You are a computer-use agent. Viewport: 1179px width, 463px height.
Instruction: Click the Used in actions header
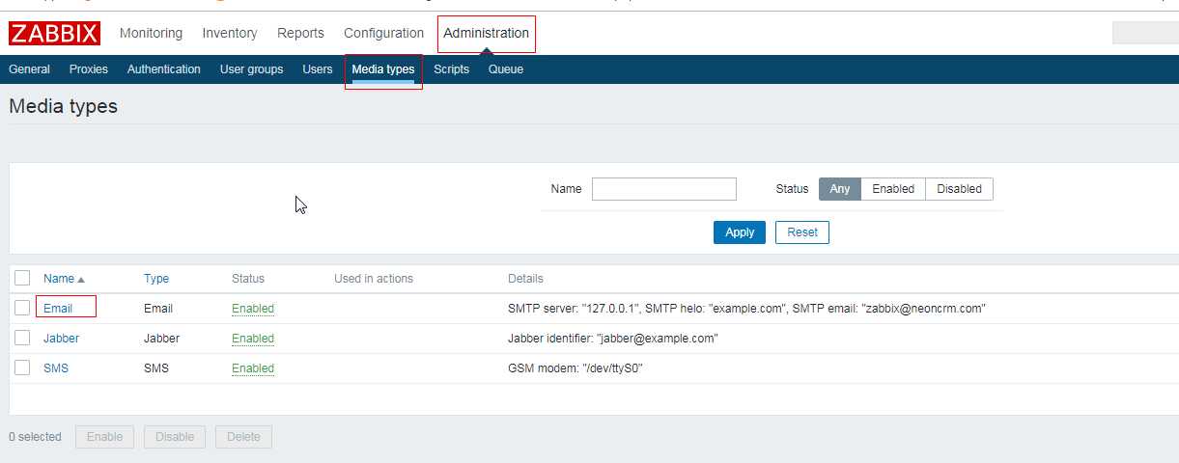[x=374, y=279]
